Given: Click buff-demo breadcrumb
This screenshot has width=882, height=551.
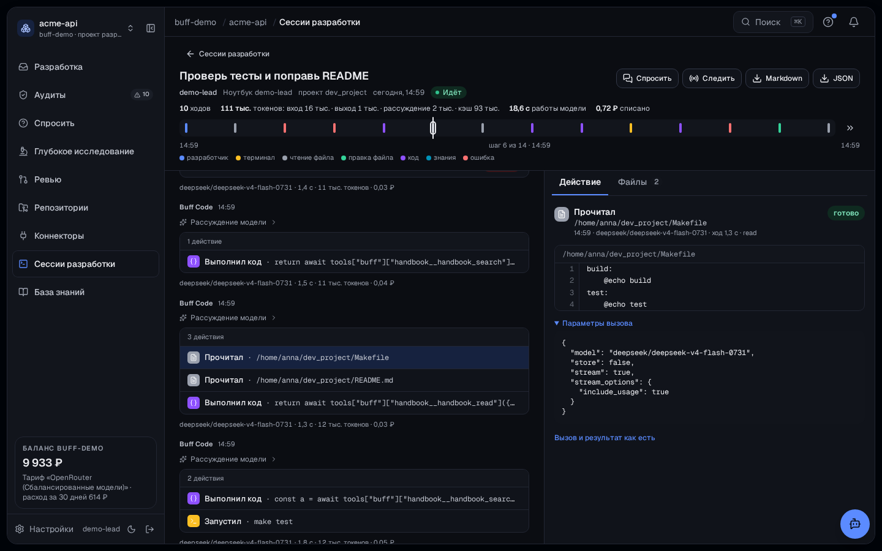Looking at the screenshot, I should 195,22.
